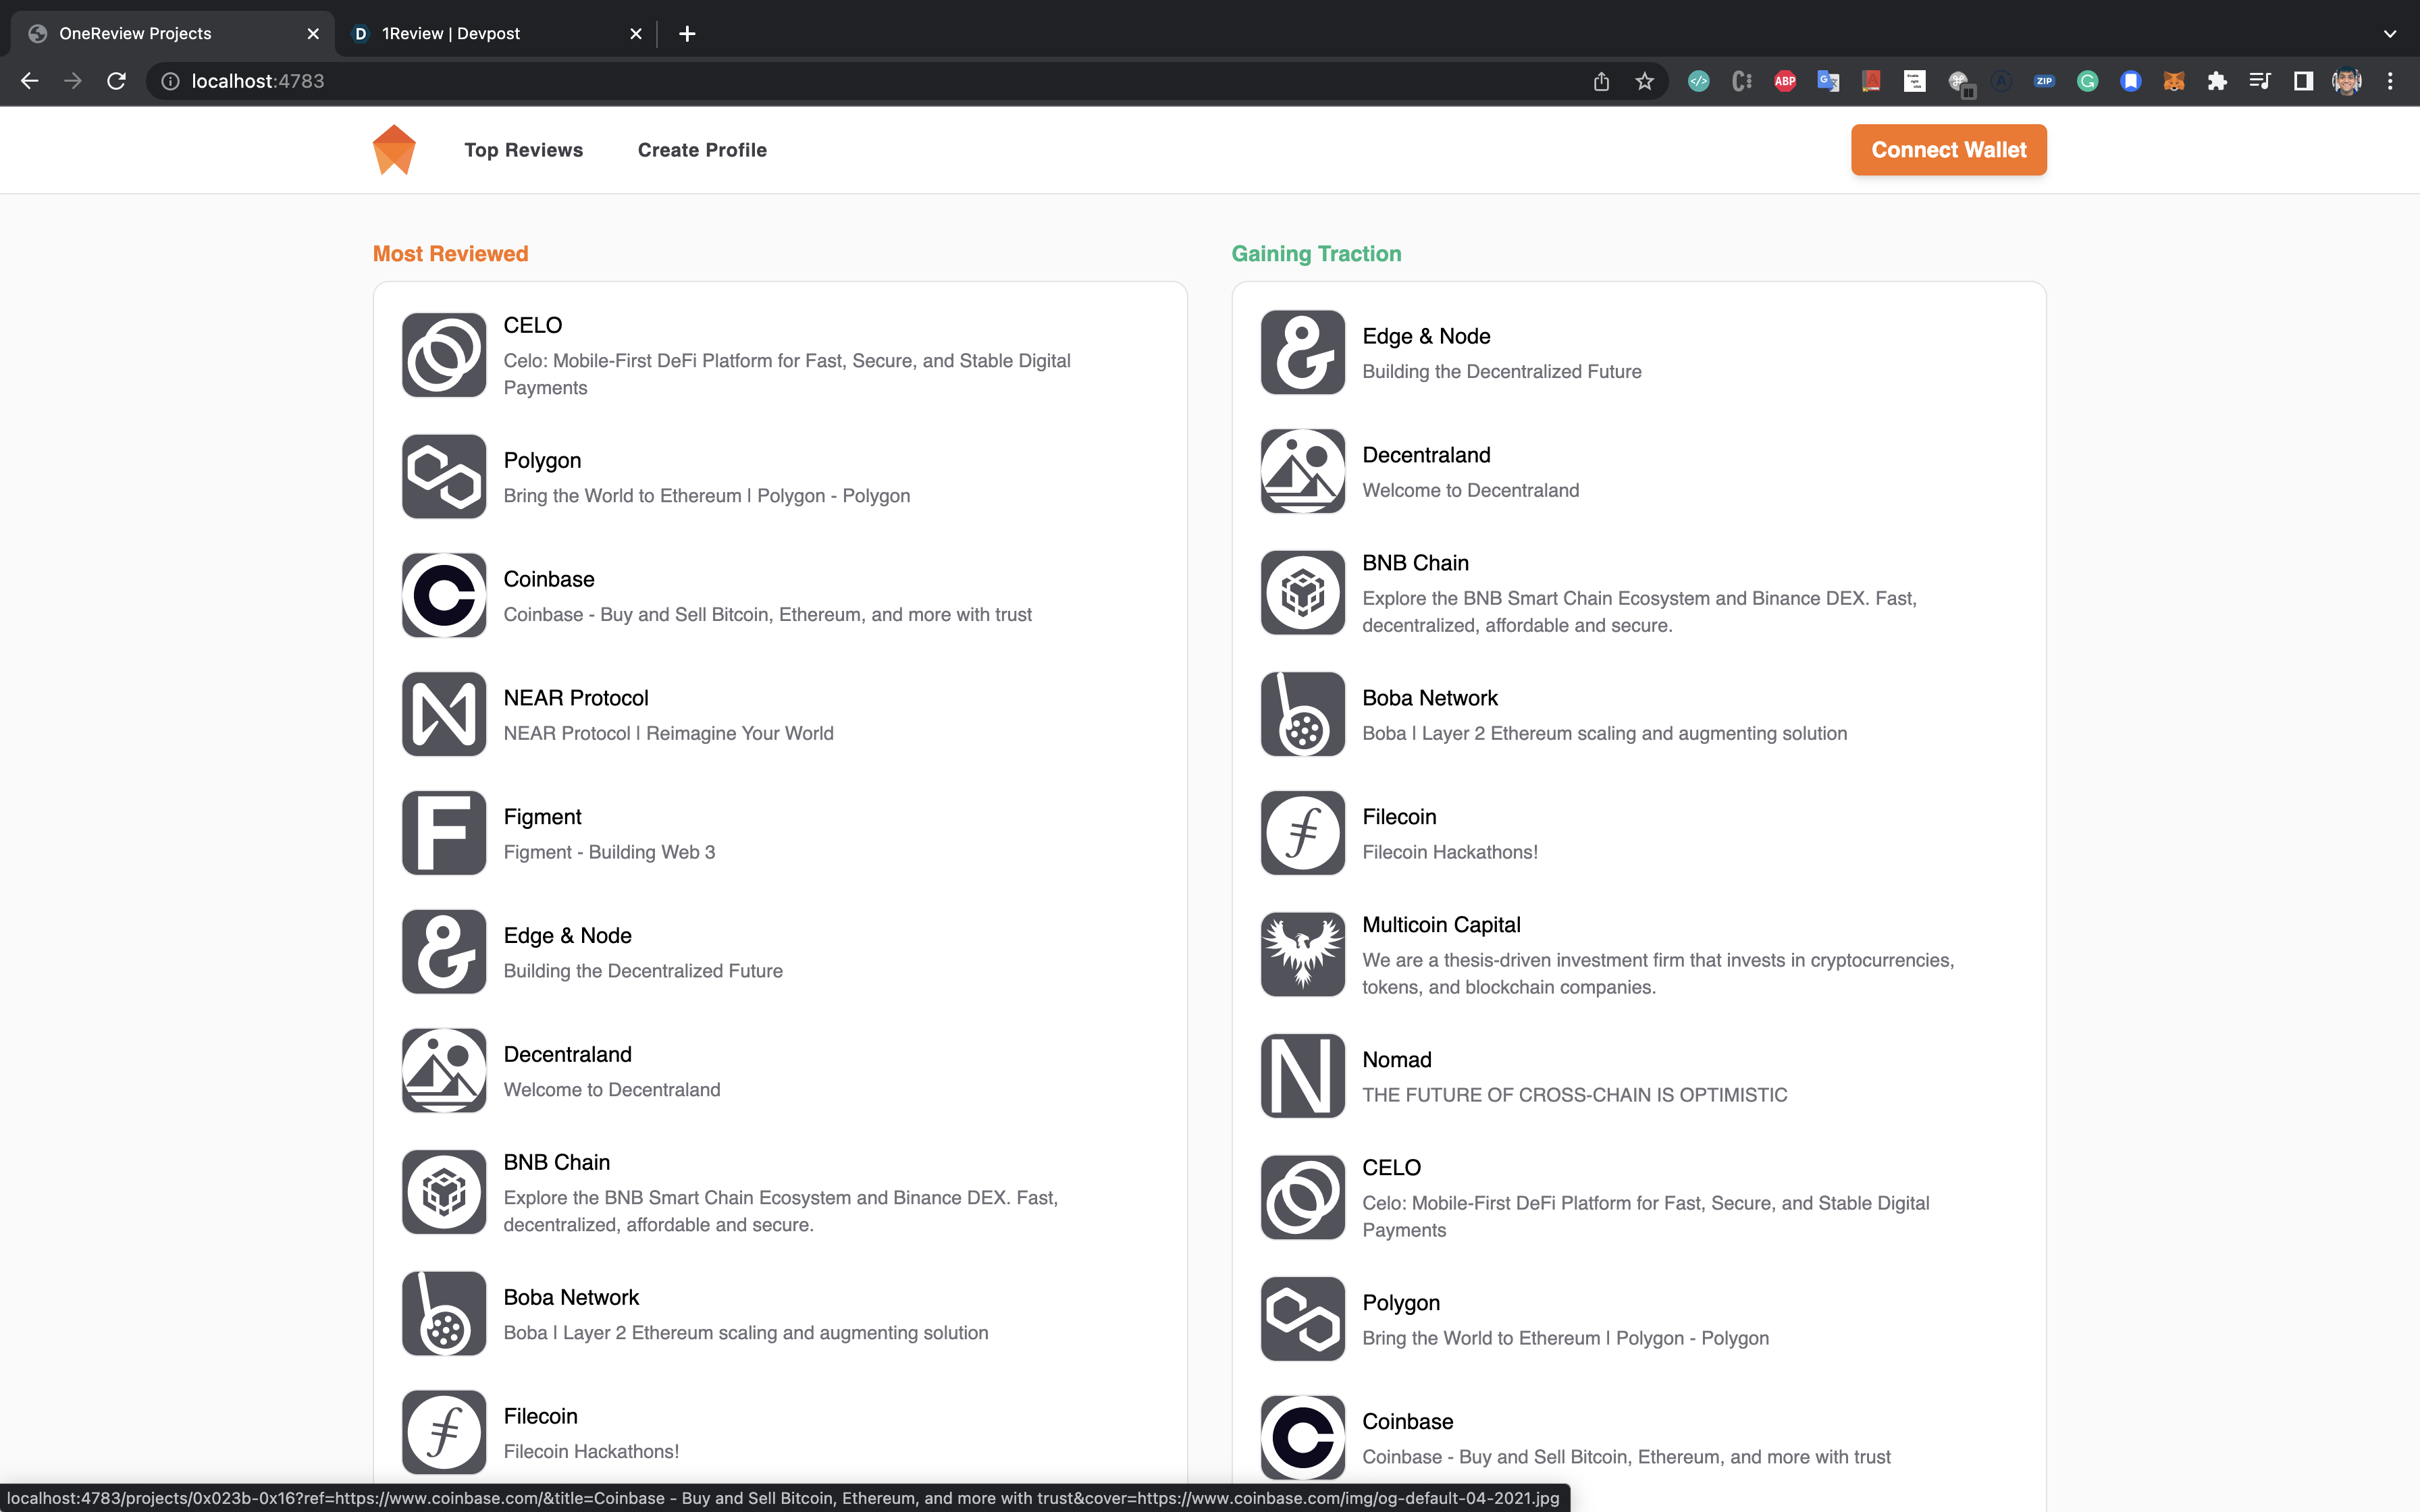
Task: Expand the tab search dropdown arrow
Action: click(2389, 33)
